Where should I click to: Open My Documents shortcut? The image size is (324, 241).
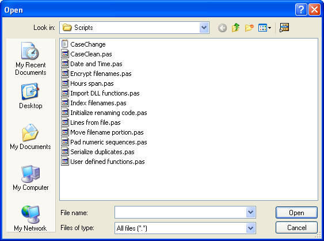[x=31, y=136]
